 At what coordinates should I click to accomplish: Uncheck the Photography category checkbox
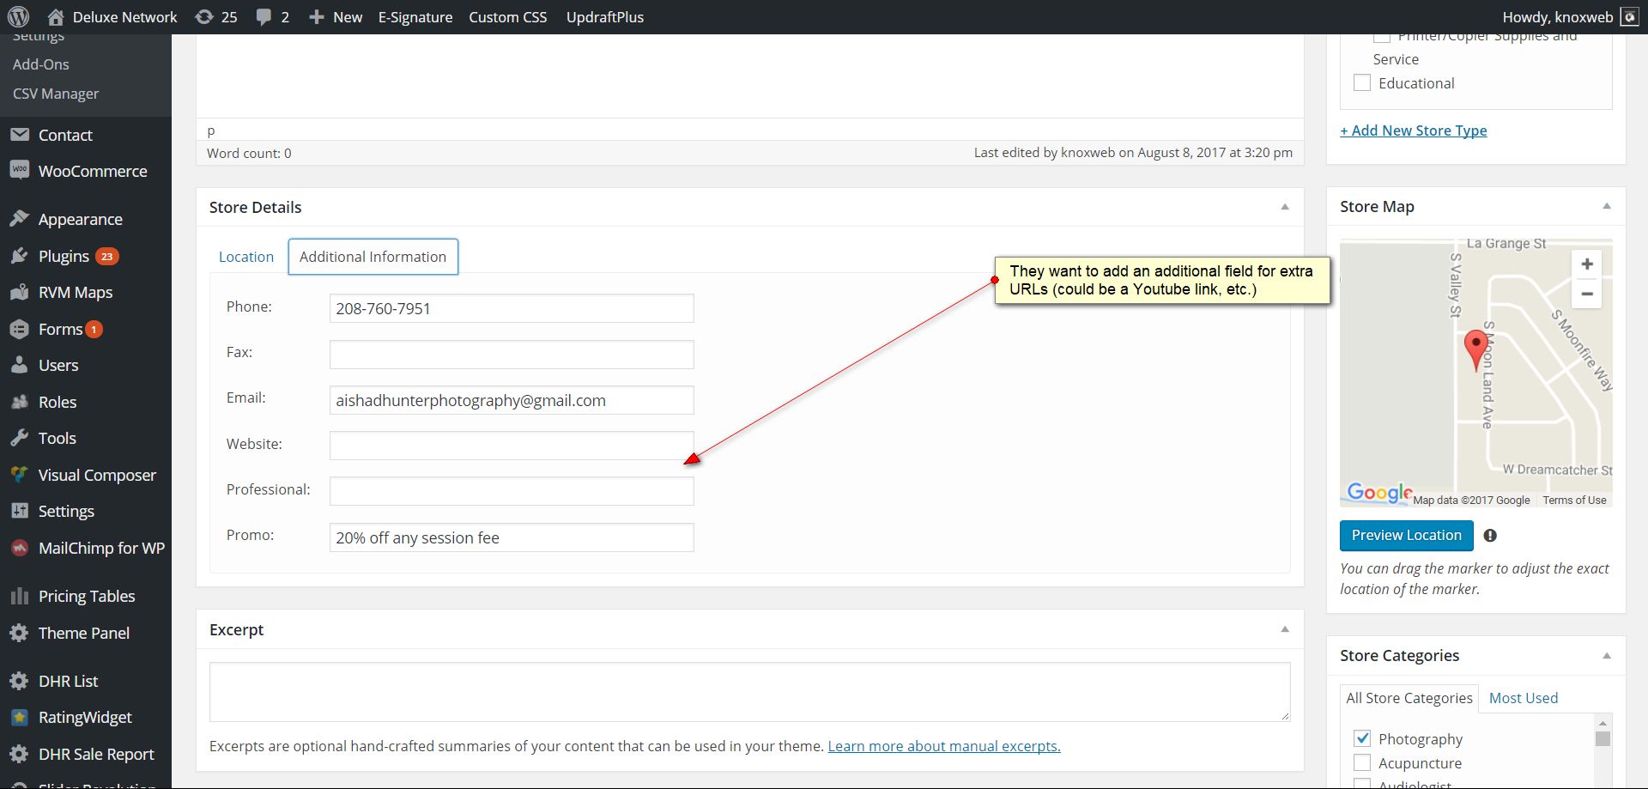click(x=1362, y=738)
